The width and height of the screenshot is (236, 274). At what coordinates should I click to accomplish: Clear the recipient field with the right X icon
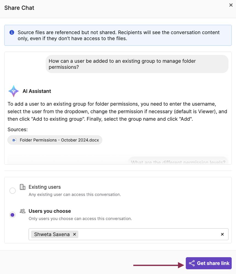222,234
